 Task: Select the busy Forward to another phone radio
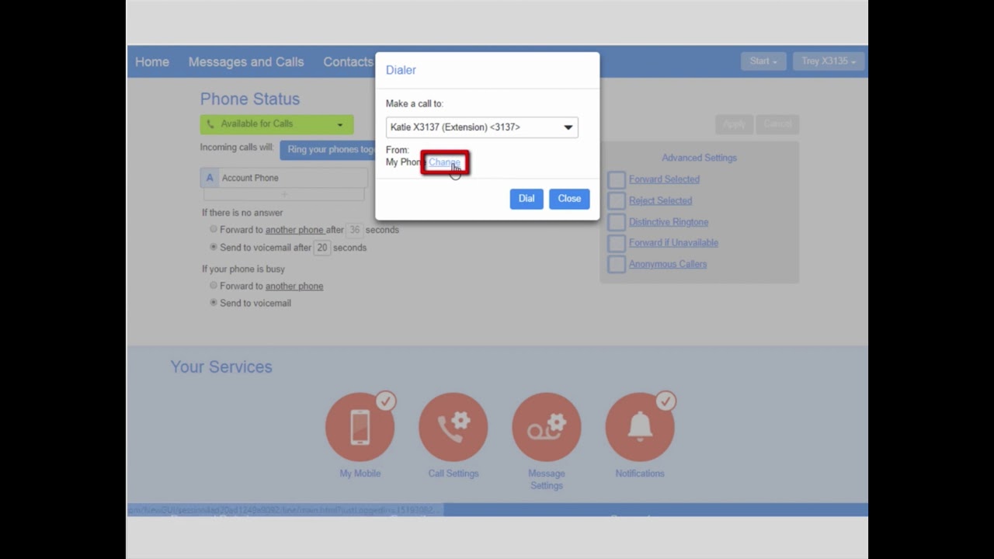214,286
